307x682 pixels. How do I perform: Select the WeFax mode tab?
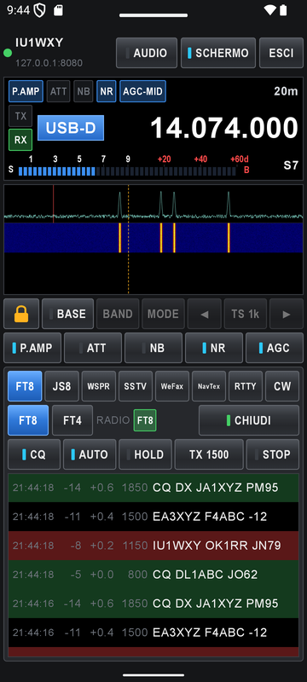(x=172, y=386)
